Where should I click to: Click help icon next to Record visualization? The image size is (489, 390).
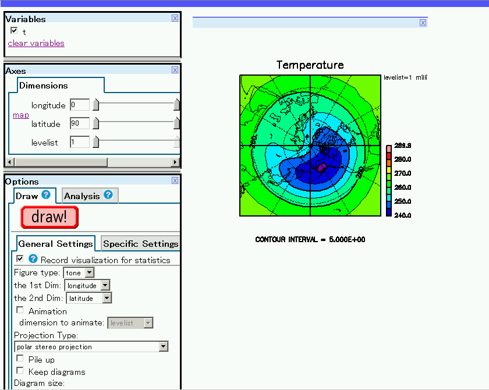pyautogui.click(x=33, y=259)
